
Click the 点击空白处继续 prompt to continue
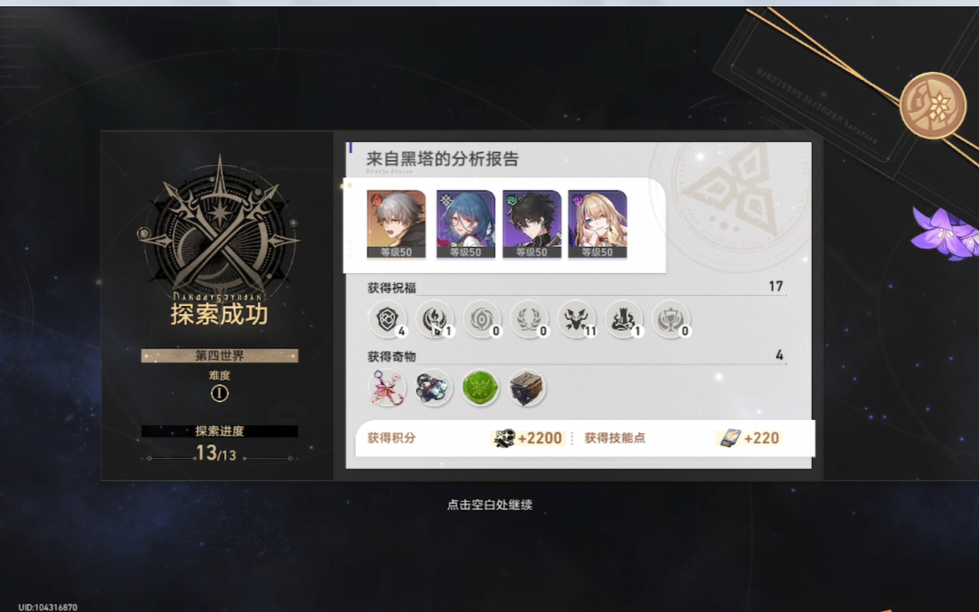coord(489,505)
